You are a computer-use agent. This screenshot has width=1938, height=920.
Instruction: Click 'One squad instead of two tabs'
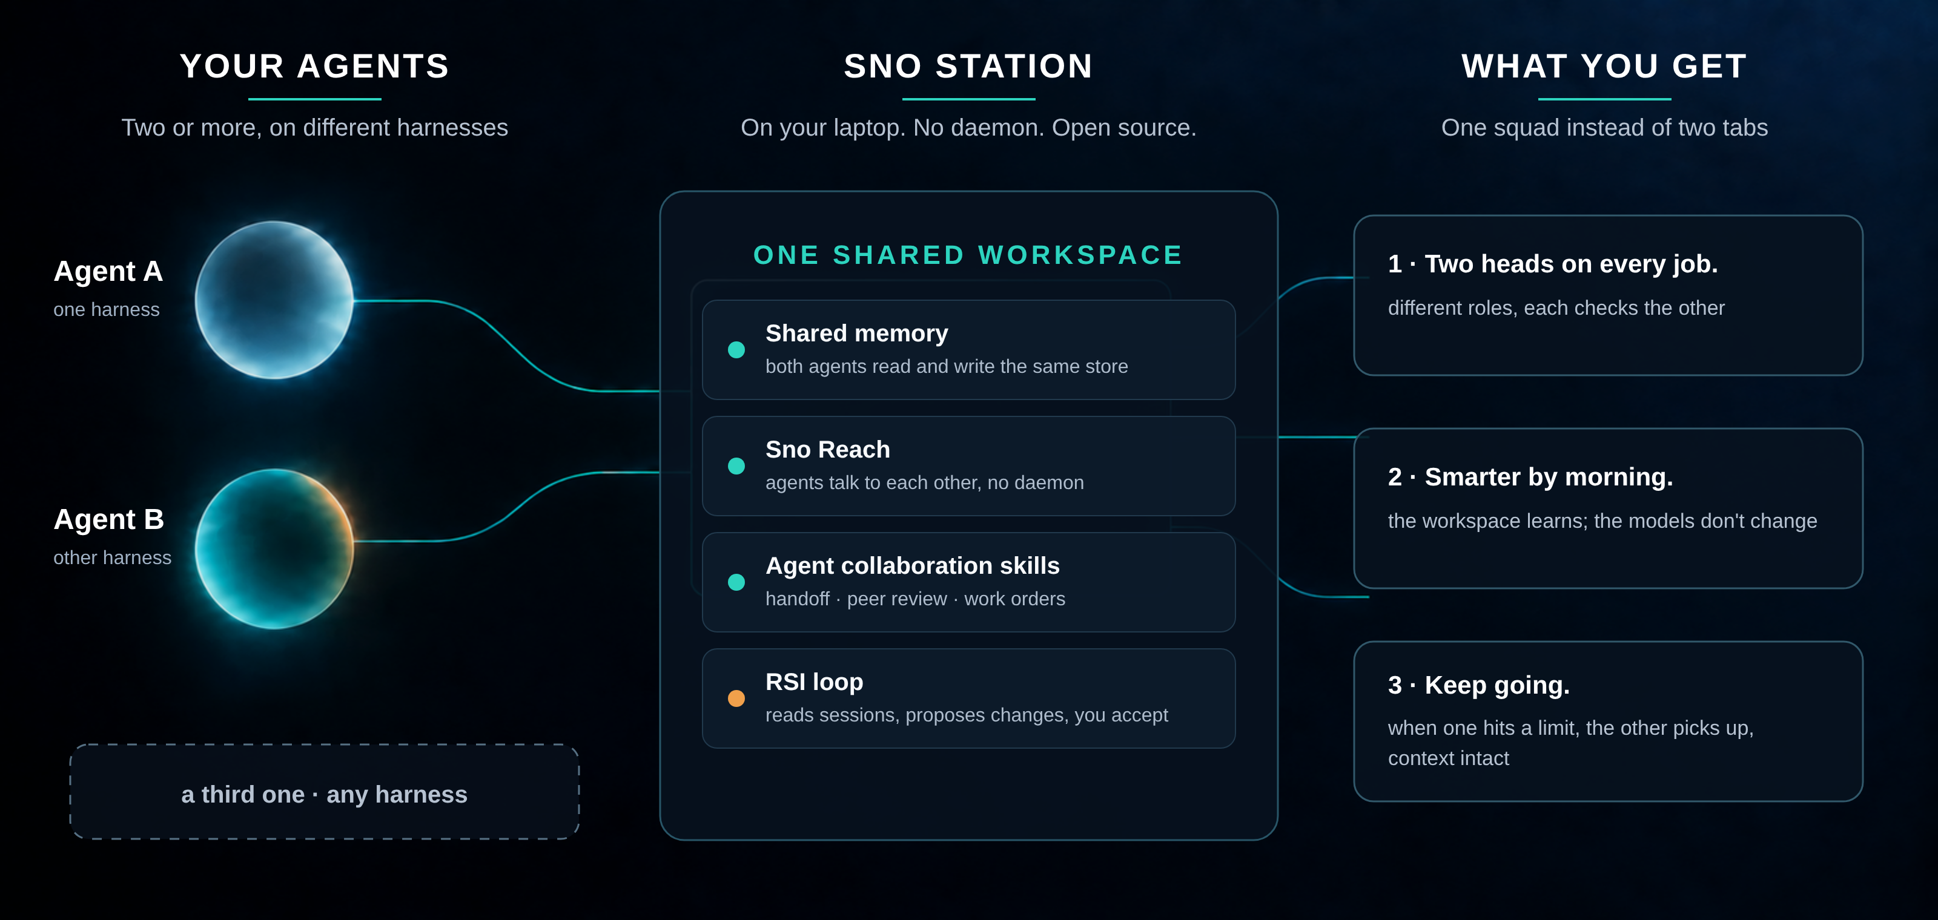tap(1604, 128)
